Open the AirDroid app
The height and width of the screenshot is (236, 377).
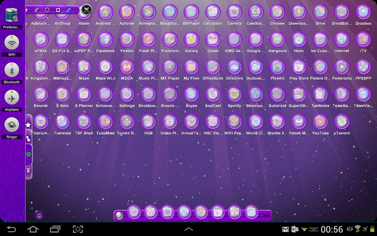pyautogui.click(x=62, y=13)
